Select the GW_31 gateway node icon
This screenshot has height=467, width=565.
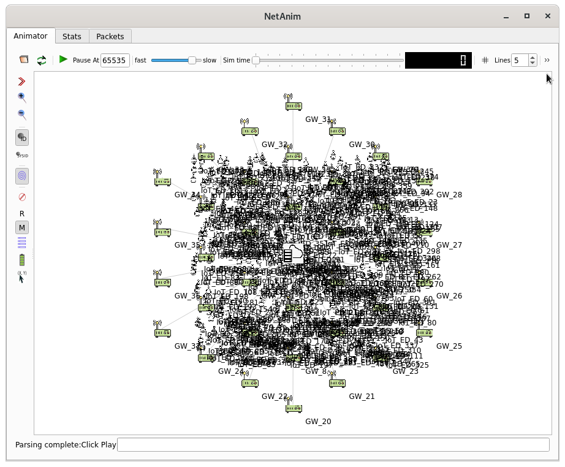click(x=293, y=102)
